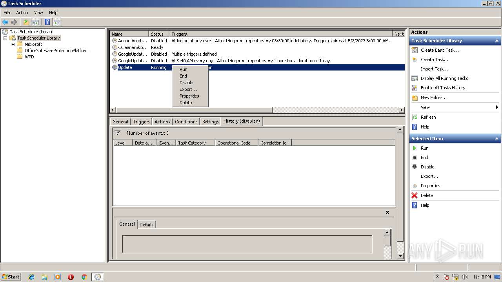Click New Folder... in Actions pane
Screen dimensions: 502x282
click(x=434, y=98)
